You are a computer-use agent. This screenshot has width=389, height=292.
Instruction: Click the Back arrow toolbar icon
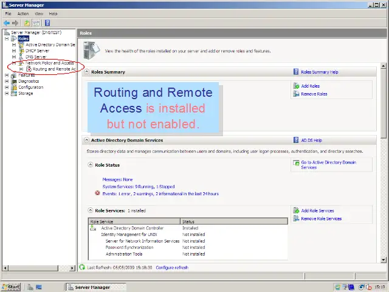(x=7, y=23)
